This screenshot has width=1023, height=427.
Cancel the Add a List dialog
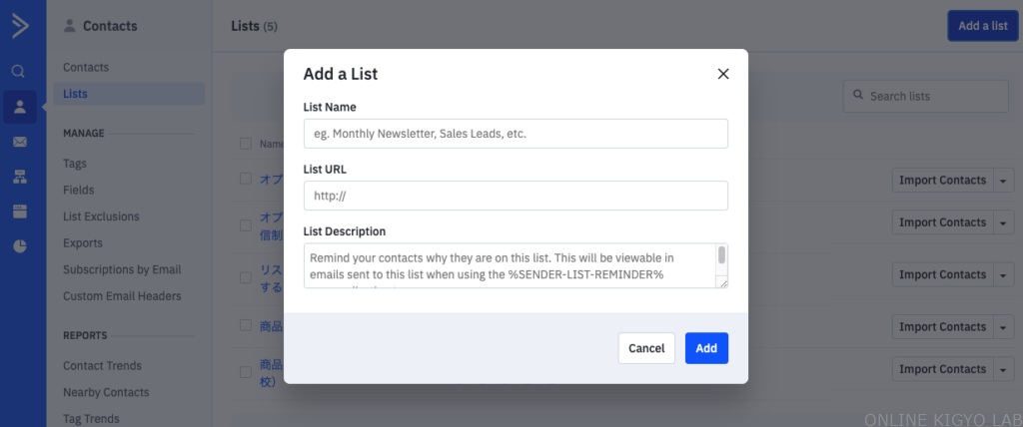[x=646, y=348]
